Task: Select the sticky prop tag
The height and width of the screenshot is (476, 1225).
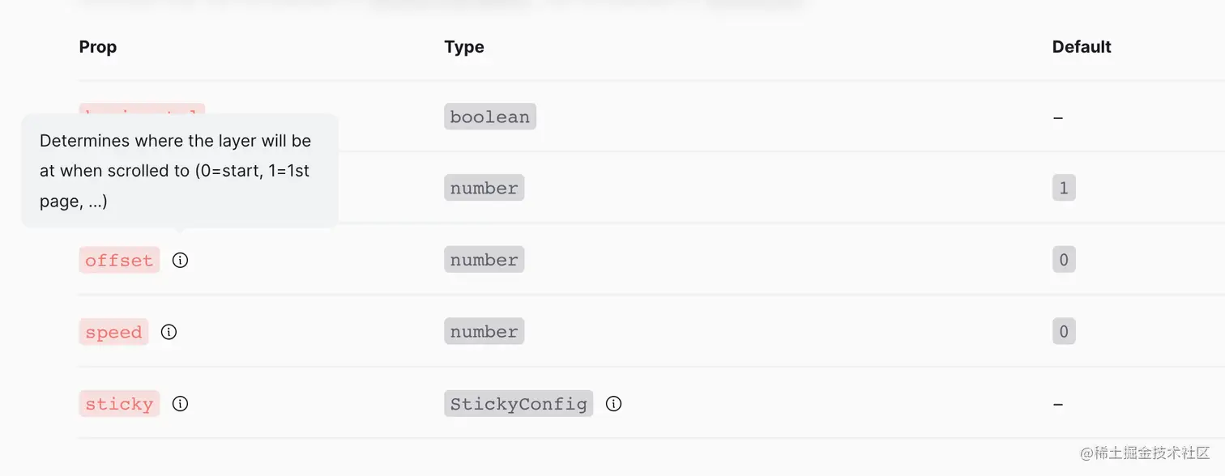Action: pos(119,403)
